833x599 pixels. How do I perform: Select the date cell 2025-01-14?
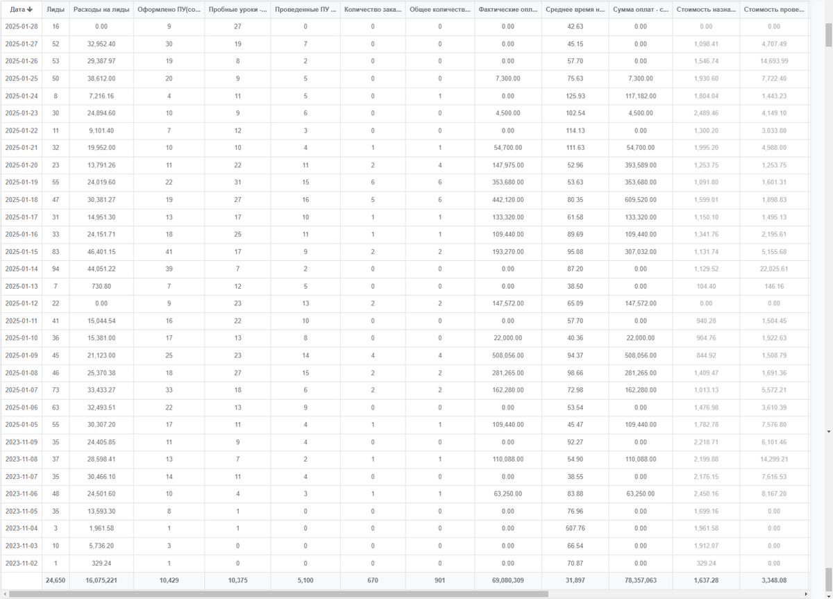pos(21,269)
